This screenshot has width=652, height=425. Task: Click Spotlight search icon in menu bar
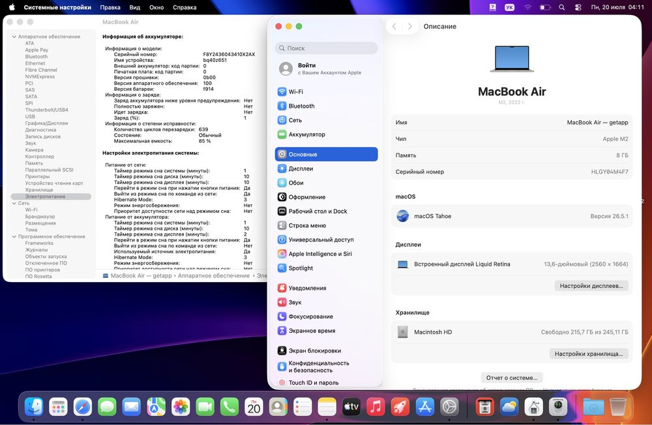pos(562,7)
